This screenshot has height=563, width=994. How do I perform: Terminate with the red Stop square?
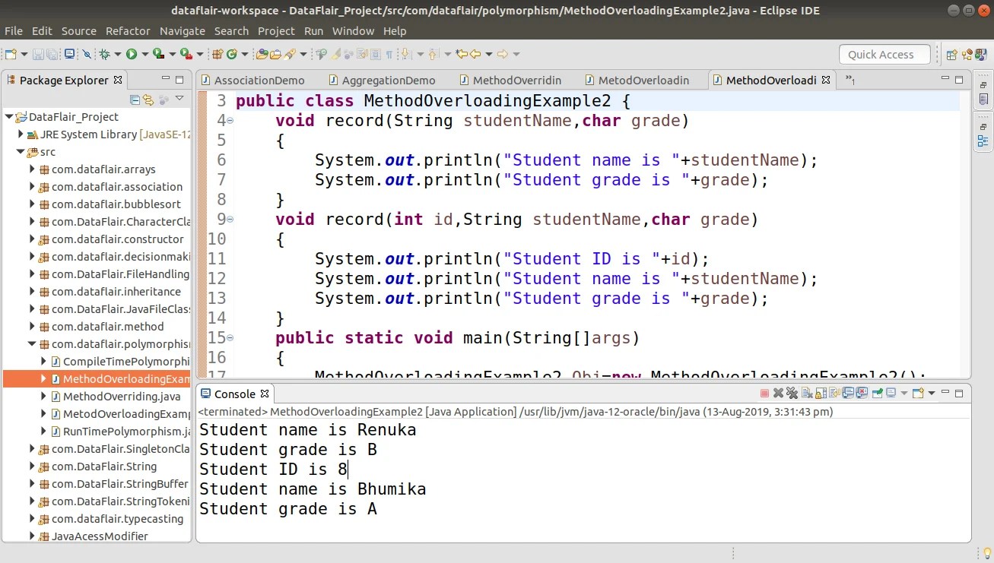pos(764,393)
